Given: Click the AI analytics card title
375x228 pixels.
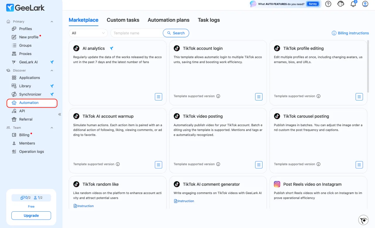Looking at the screenshot, I should (x=94, y=48).
